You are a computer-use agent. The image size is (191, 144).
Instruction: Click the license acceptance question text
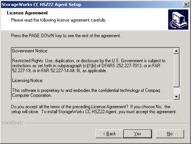pyautogui.click(x=92, y=109)
